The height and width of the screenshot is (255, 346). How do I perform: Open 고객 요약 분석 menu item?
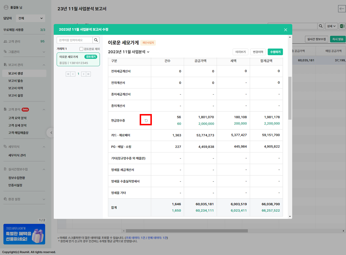pos(17,118)
